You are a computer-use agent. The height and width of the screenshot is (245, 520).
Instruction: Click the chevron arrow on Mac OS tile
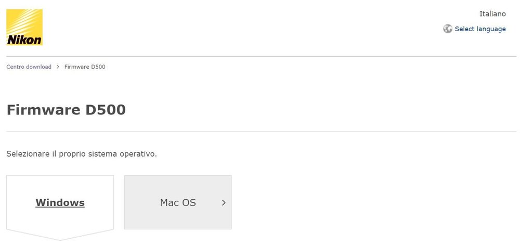pos(224,202)
